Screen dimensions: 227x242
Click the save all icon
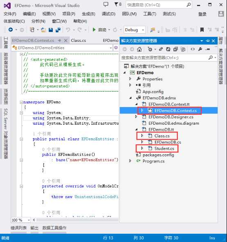58,30
